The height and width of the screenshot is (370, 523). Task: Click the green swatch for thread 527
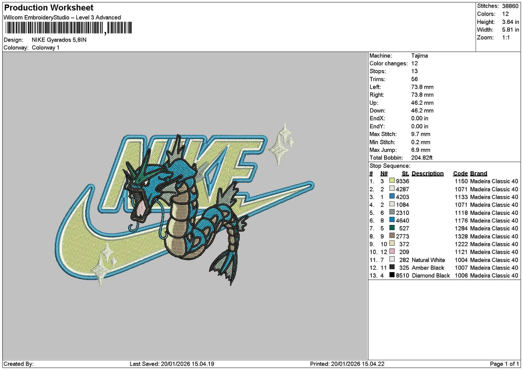(x=392, y=228)
